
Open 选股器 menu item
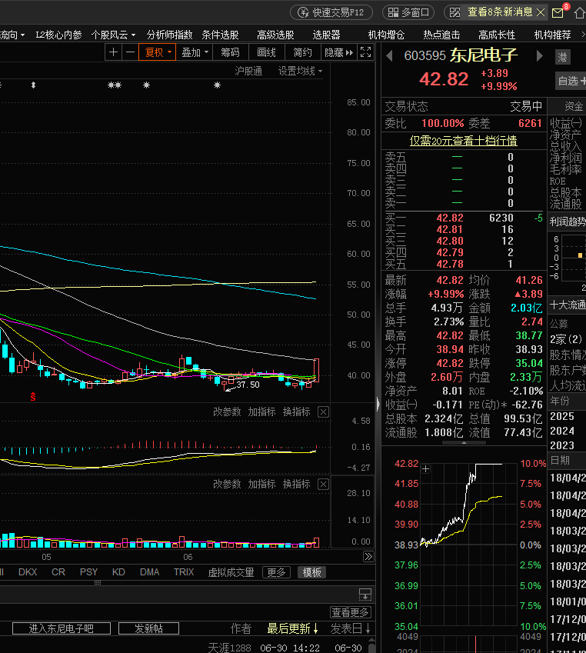pyautogui.click(x=327, y=35)
